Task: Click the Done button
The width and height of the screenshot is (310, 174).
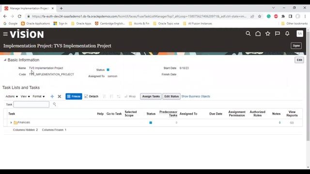Action: click(296, 46)
